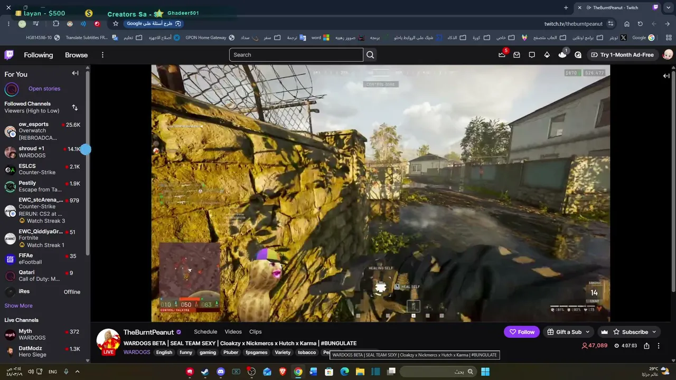This screenshot has width=676, height=380.
Task: Open the Clips tab
Action: pyautogui.click(x=256, y=332)
